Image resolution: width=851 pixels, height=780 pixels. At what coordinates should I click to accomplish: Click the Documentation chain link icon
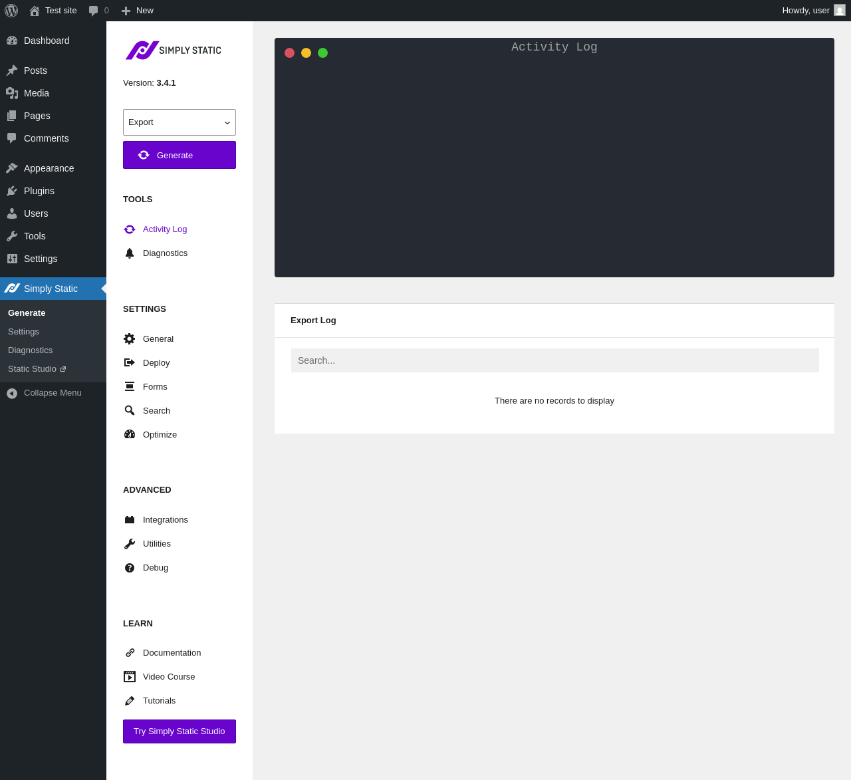click(130, 653)
